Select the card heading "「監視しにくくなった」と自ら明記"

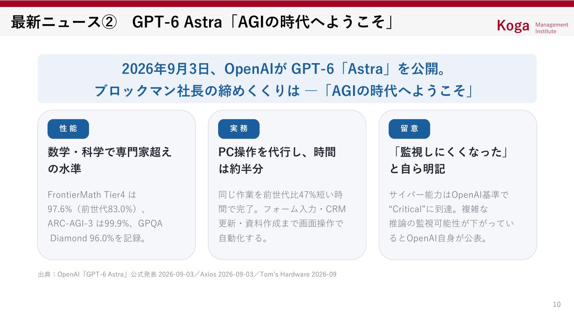449,160
